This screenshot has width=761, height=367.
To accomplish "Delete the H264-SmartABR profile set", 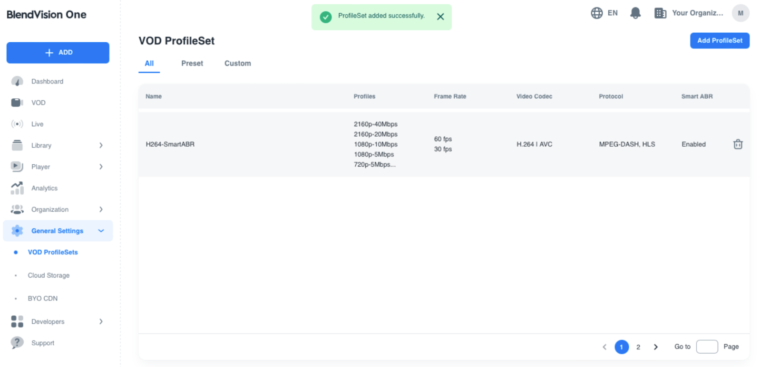I will [737, 144].
